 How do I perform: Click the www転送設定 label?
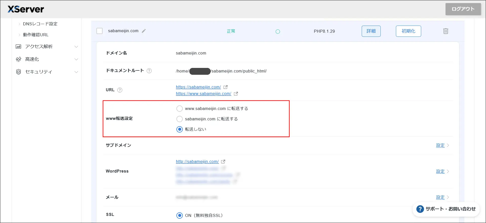(x=119, y=118)
